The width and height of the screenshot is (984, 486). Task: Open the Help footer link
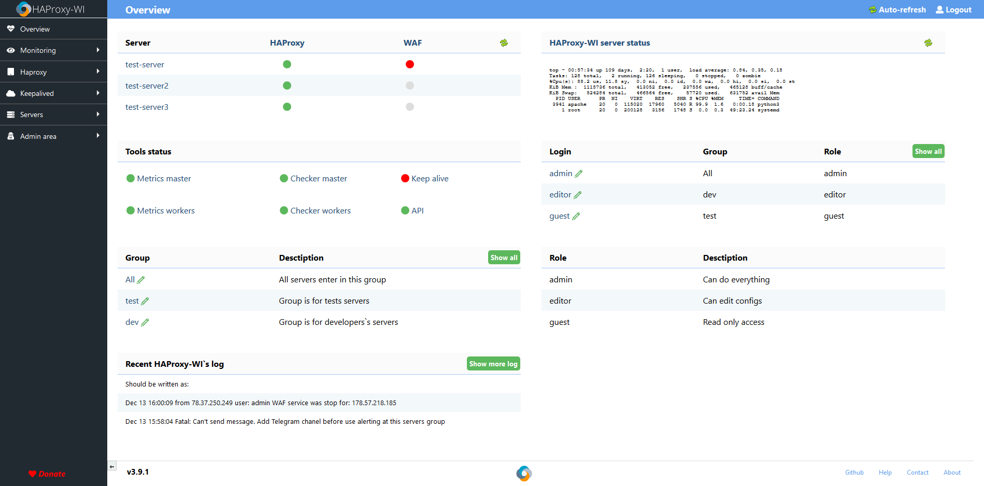click(885, 473)
